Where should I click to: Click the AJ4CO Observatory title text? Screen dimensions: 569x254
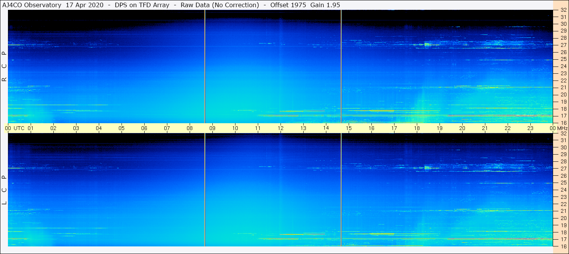coord(32,5)
